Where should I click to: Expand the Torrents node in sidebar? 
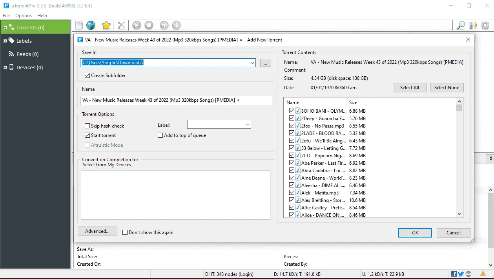pyautogui.click(x=5, y=28)
